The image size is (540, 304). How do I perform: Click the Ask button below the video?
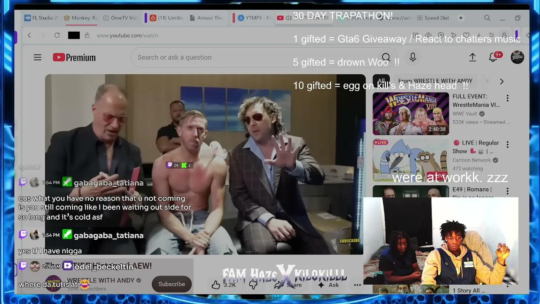(x=328, y=285)
